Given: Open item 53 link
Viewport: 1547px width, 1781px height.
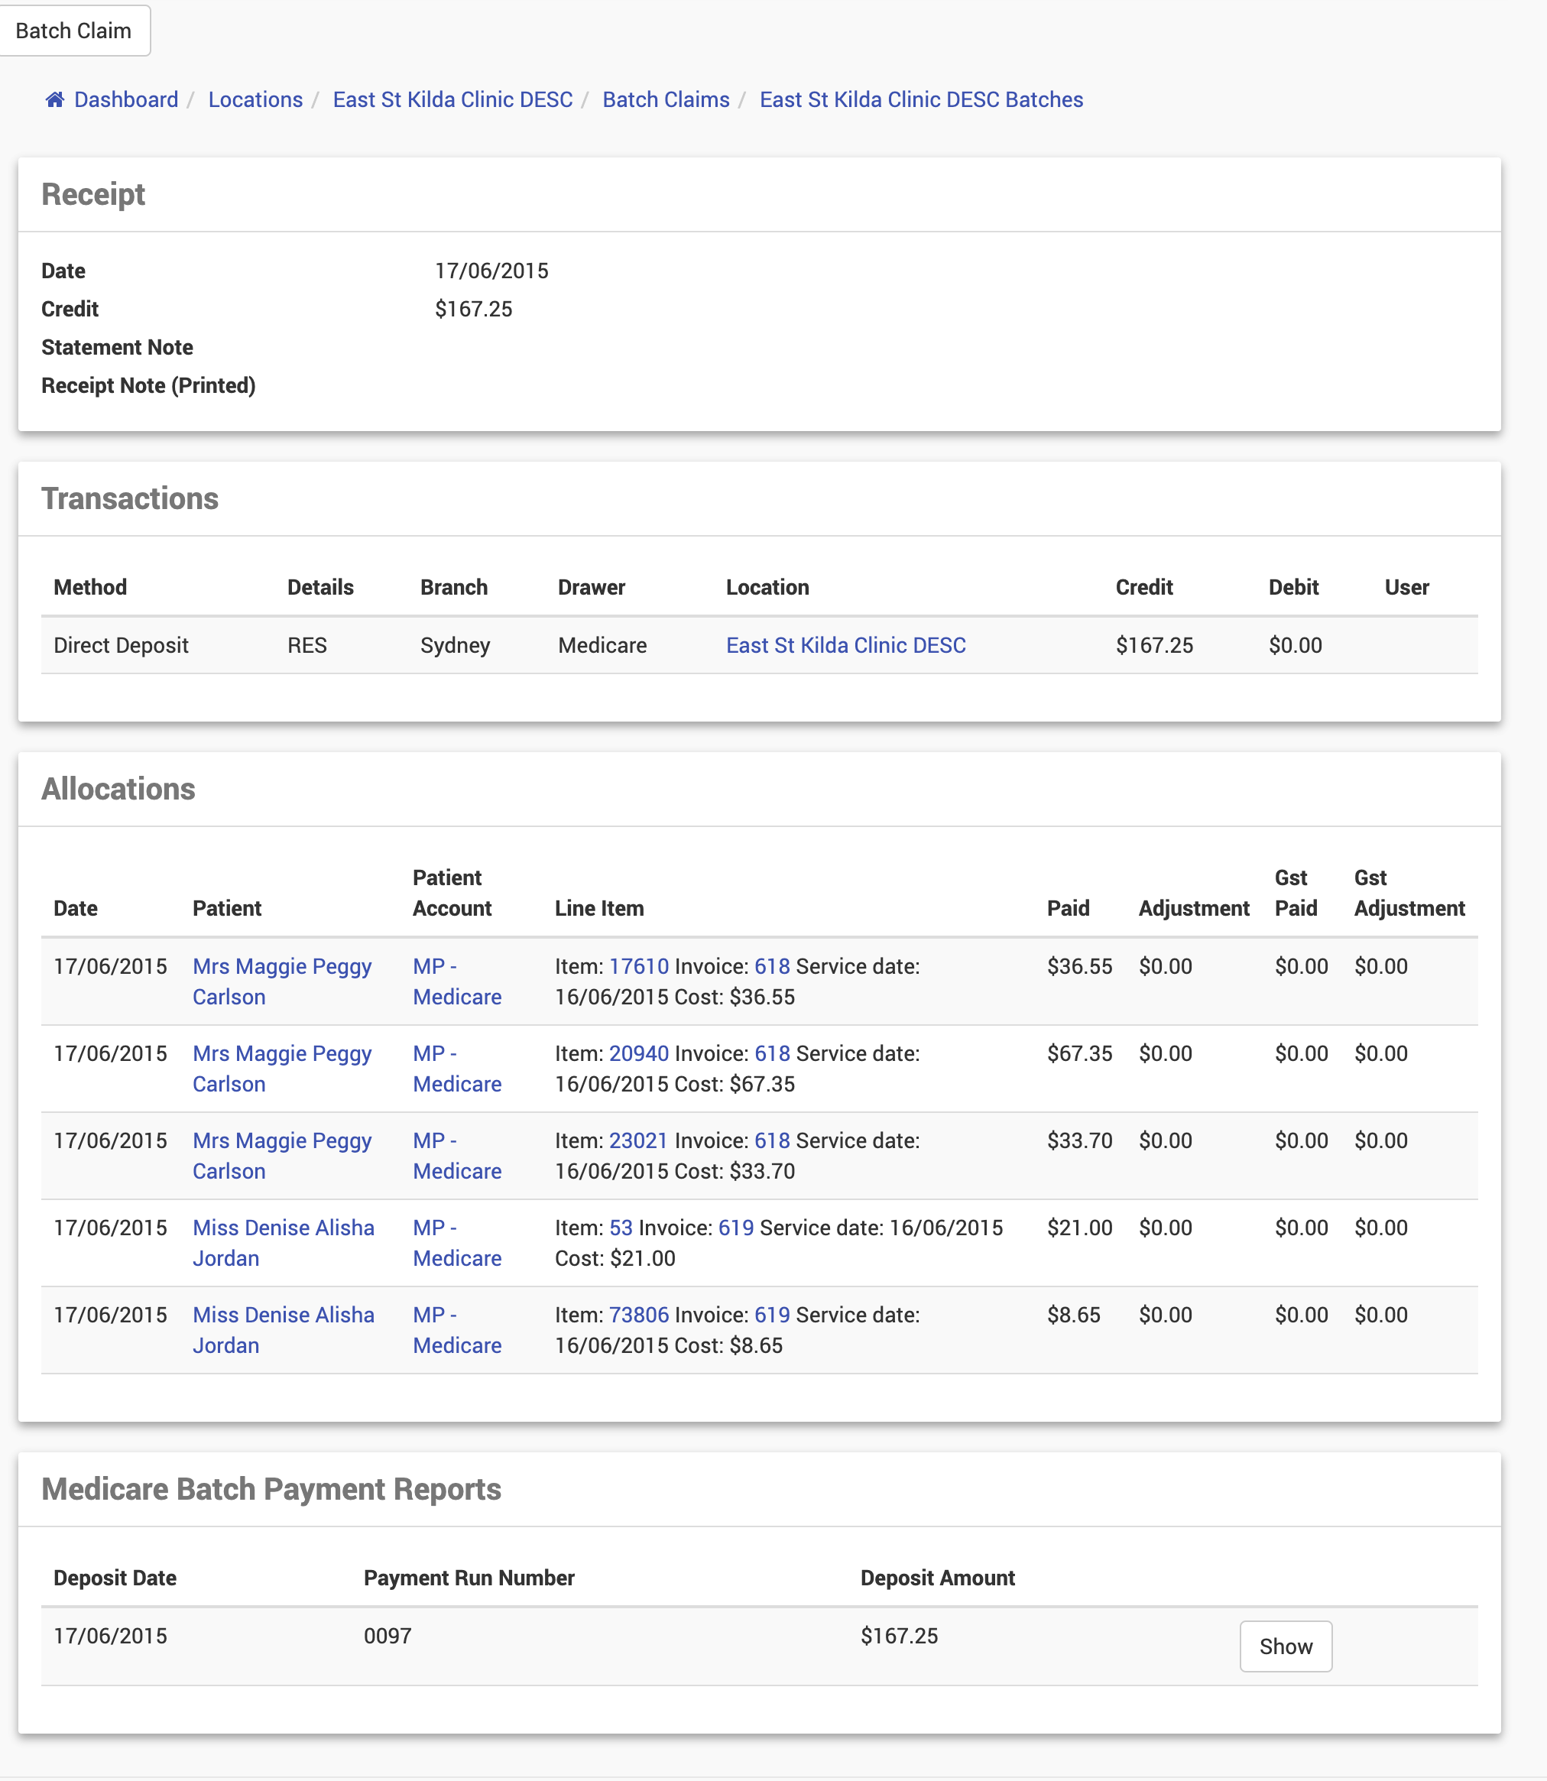Looking at the screenshot, I should 621,1228.
